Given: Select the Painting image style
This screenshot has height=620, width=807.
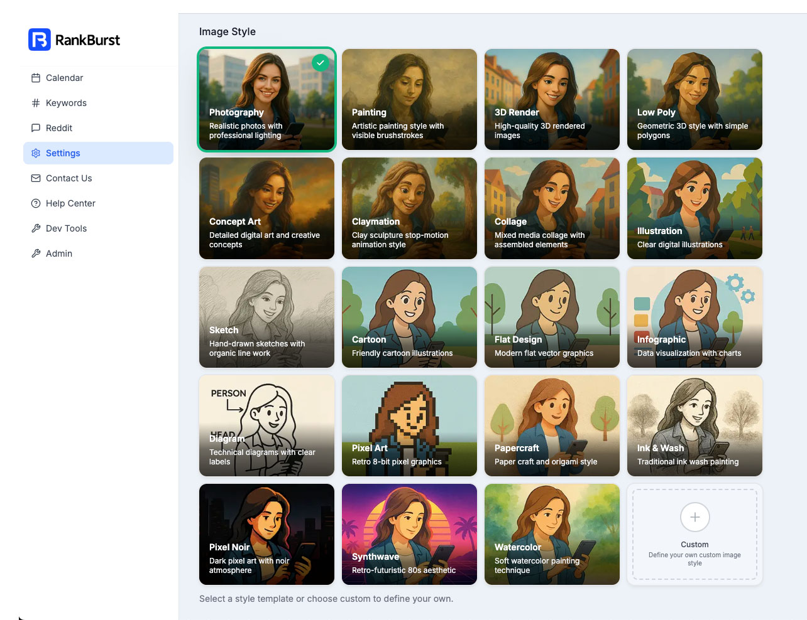Looking at the screenshot, I should pos(409,99).
